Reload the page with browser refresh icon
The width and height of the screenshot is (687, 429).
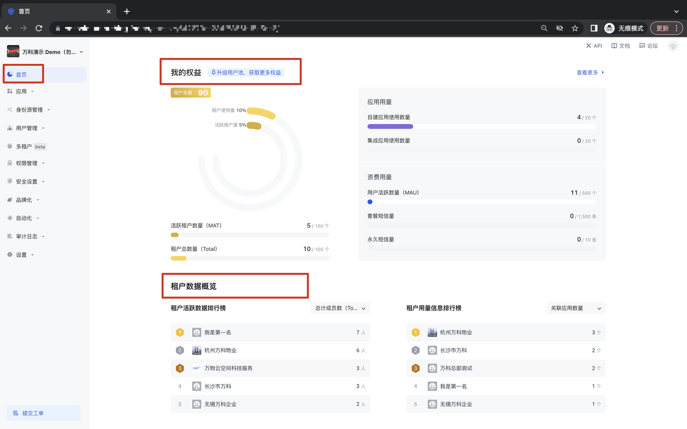coord(39,28)
